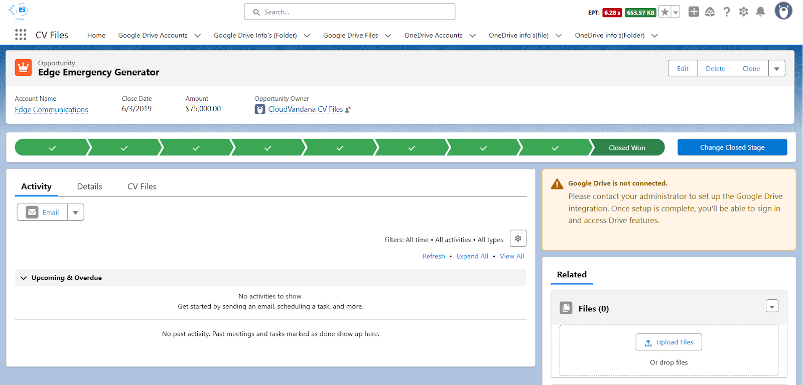Click the 6/3/2019 close date value
The height and width of the screenshot is (385, 803).
[137, 109]
